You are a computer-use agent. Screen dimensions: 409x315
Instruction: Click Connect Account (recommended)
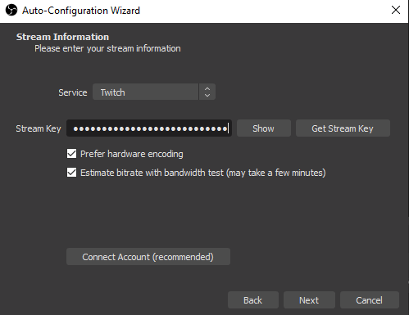148,257
